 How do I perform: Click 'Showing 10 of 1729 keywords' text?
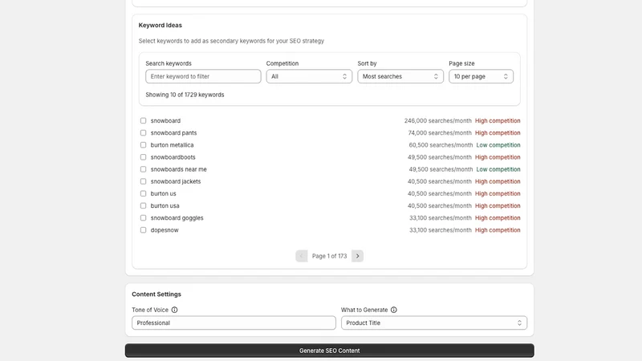point(185,95)
